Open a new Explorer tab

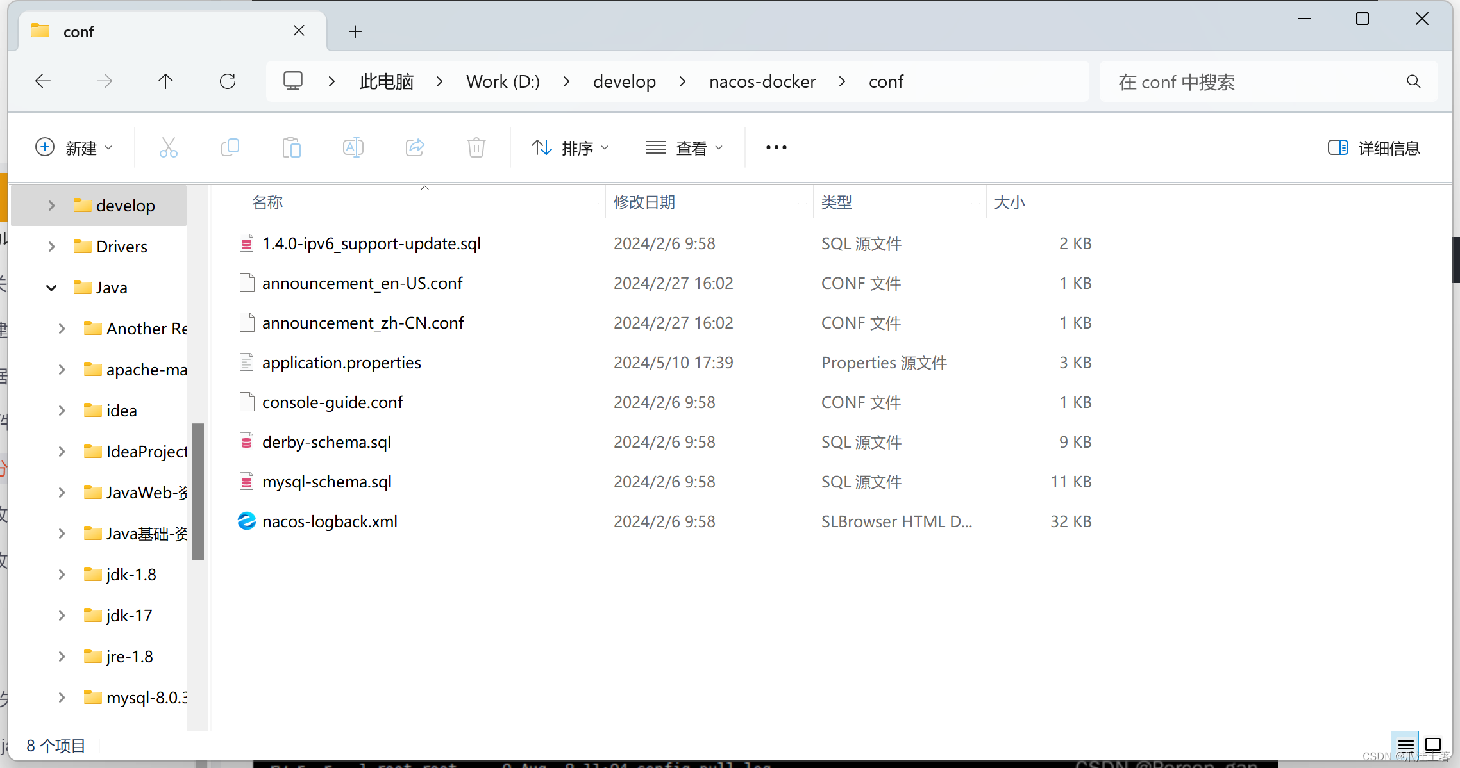(355, 31)
